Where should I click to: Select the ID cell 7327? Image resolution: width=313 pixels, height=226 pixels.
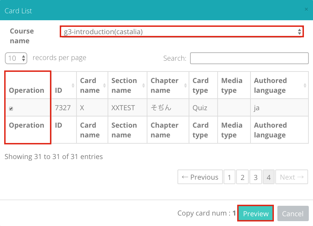click(64, 108)
